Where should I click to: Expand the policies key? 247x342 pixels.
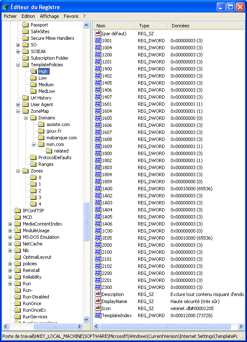pyautogui.click(x=10, y=264)
